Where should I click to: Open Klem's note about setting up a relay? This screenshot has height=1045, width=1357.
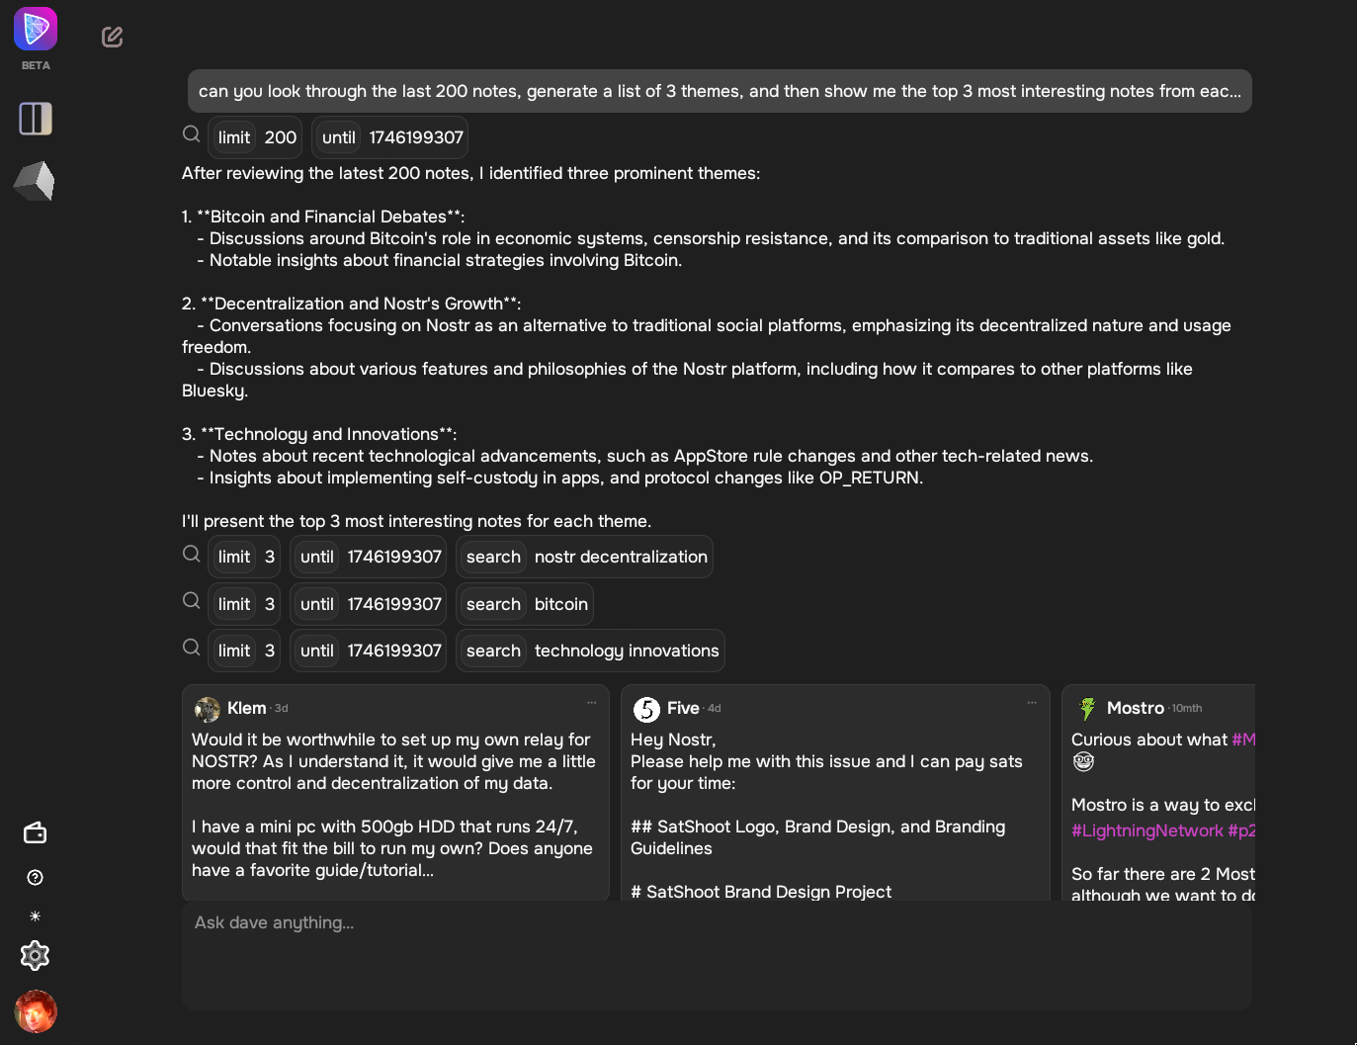coord(395,793)
